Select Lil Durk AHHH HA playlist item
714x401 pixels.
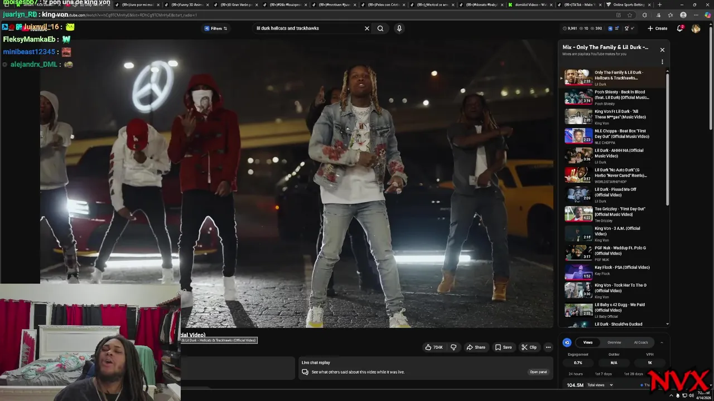coord(614,156)
